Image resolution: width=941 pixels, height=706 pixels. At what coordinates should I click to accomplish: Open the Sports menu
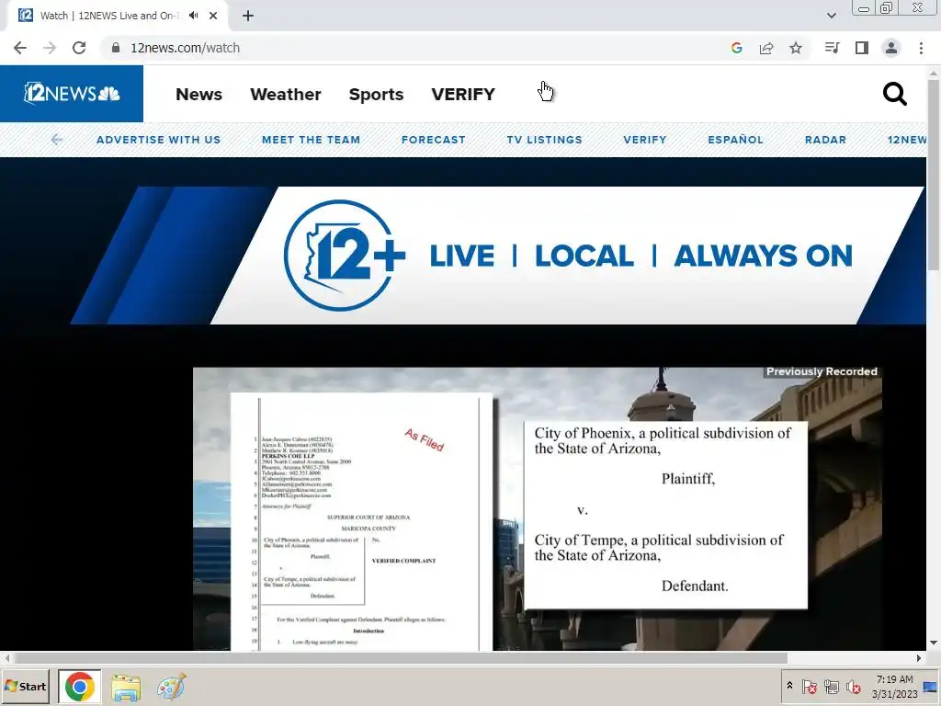(x=376, y=95)
